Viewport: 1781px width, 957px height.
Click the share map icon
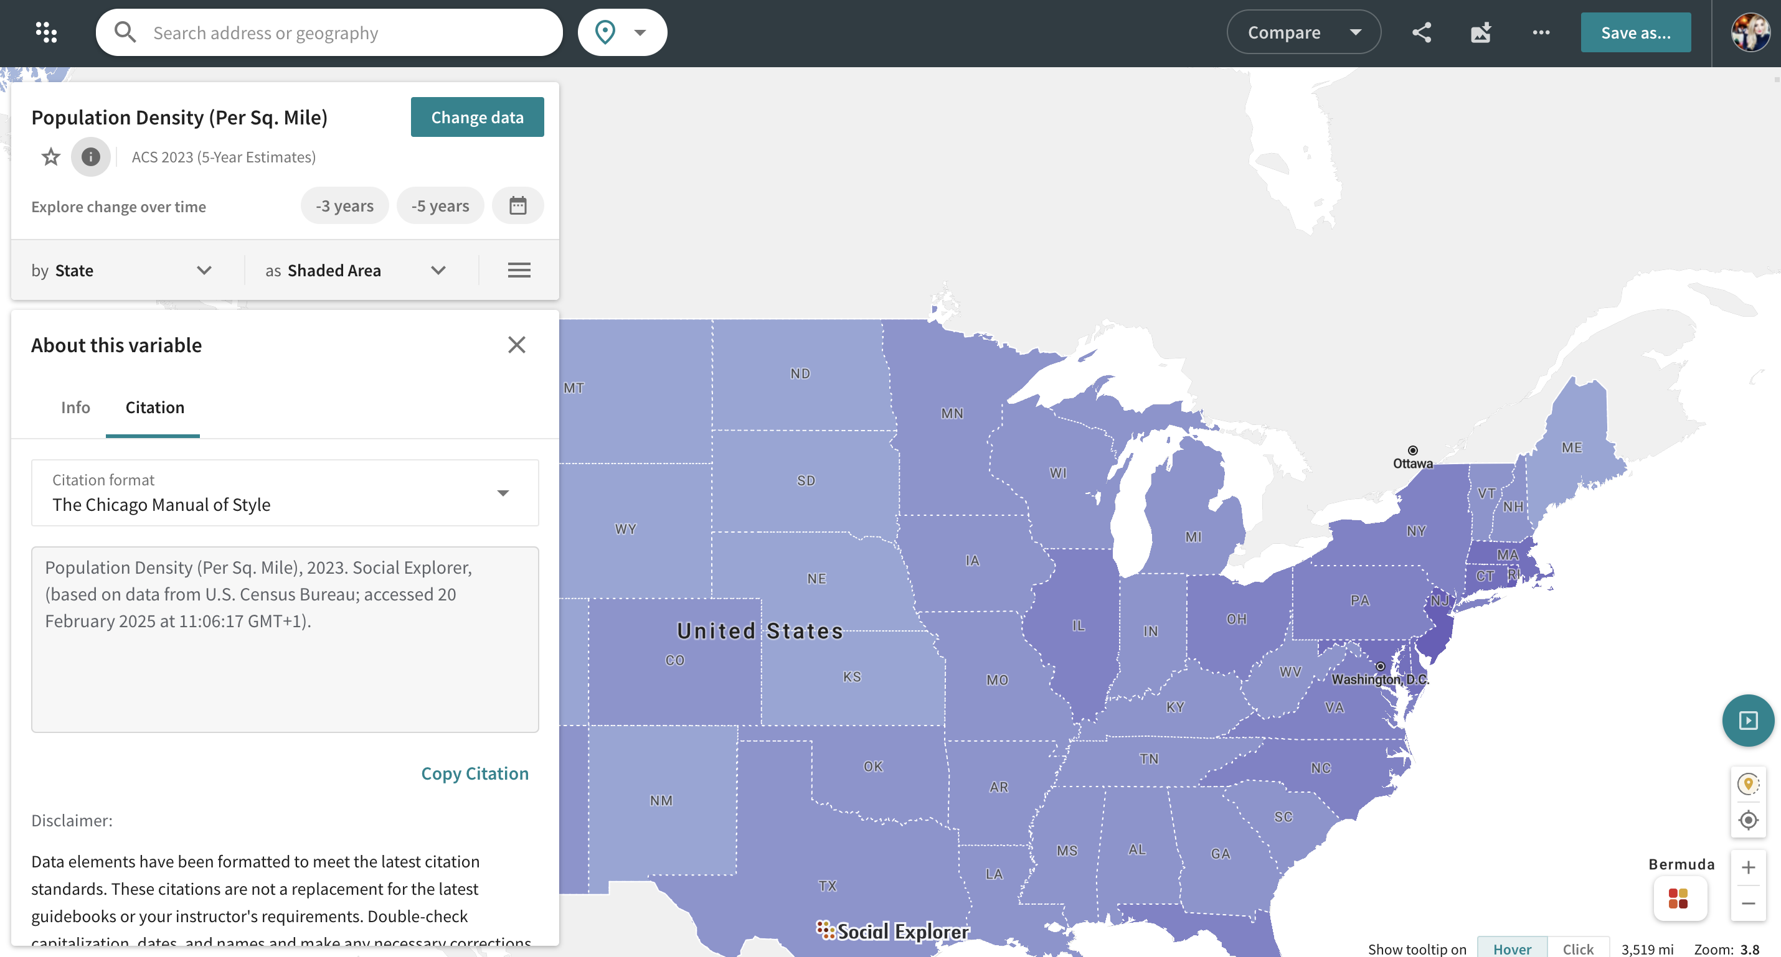pos(1422,32)
